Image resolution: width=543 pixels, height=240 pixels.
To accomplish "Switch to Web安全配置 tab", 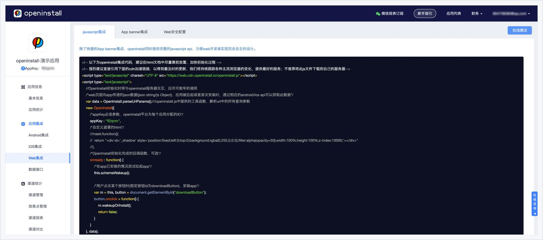I will tap(175, 32).
